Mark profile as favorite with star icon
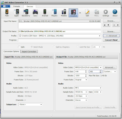Screen dimensions: 122x119 (x=20, y=36)
